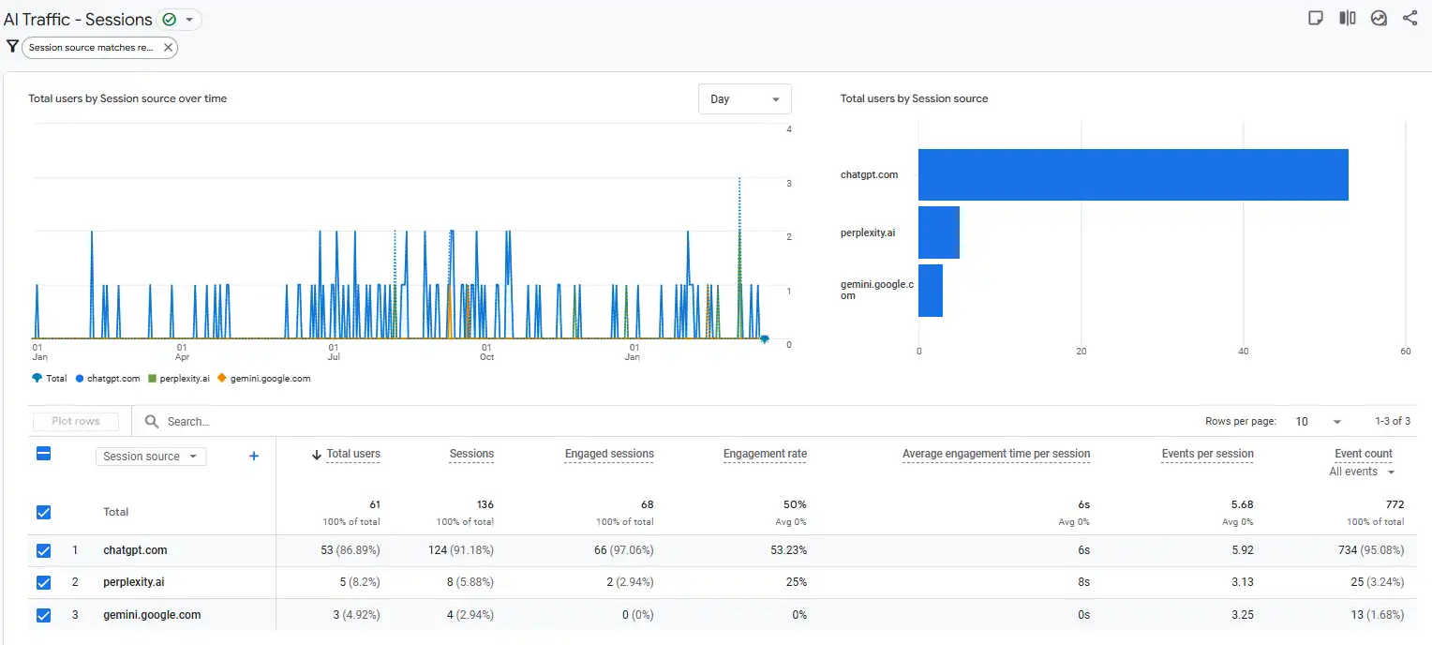Image resolution: width=1432 pixels, height=645 pixels.
Task: Click the 772 total event count value
Action: click(1395, 504)
